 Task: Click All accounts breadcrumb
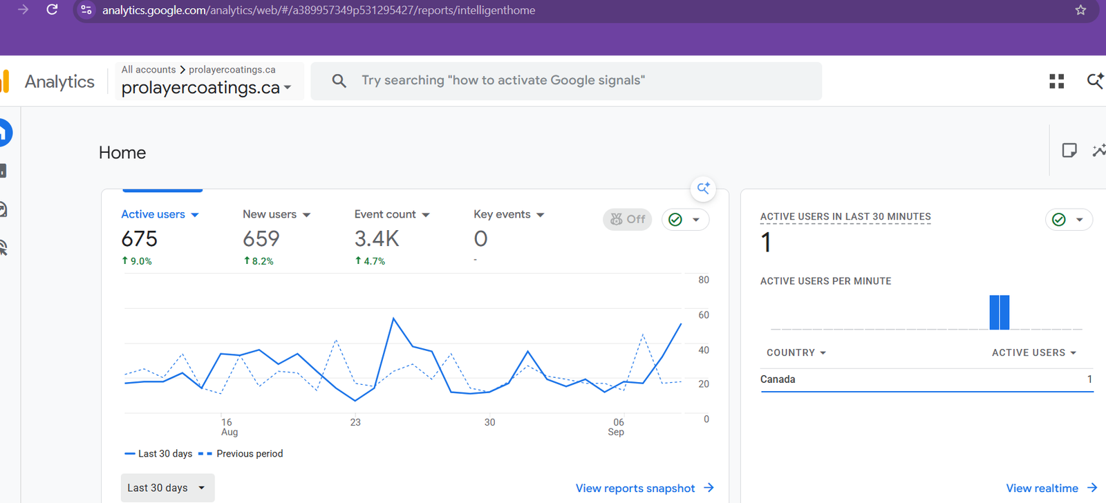[149, 70]
